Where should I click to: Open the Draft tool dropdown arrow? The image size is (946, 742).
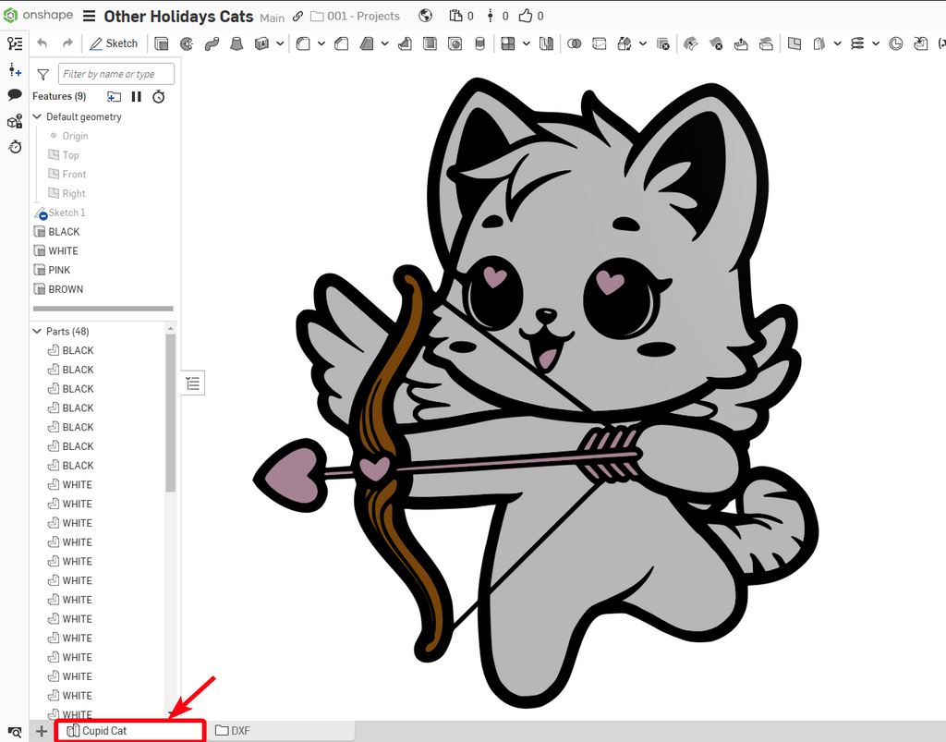point(385,43)
